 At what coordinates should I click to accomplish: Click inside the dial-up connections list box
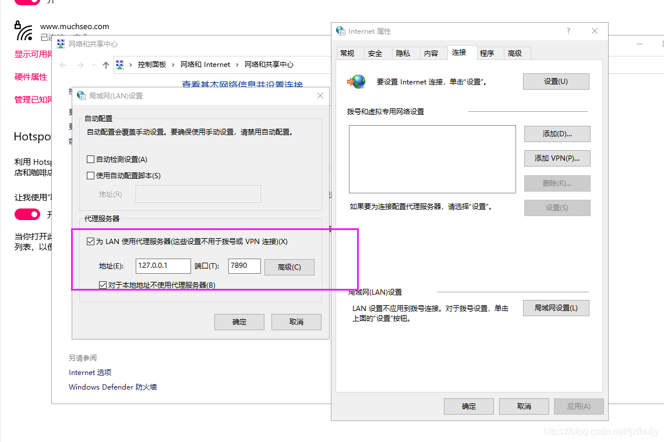coord(432,159)
